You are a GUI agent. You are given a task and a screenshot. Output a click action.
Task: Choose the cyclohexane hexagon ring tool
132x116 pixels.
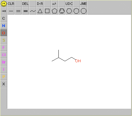click(69, 11)
